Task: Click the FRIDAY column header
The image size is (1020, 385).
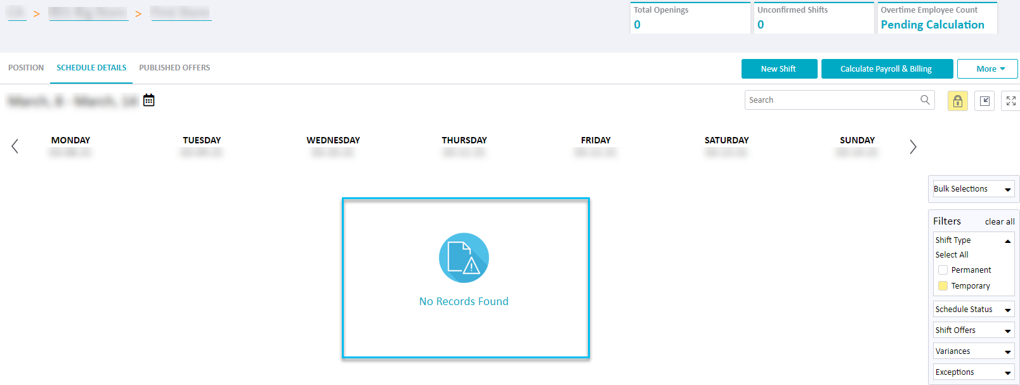Action: [596, 140]
